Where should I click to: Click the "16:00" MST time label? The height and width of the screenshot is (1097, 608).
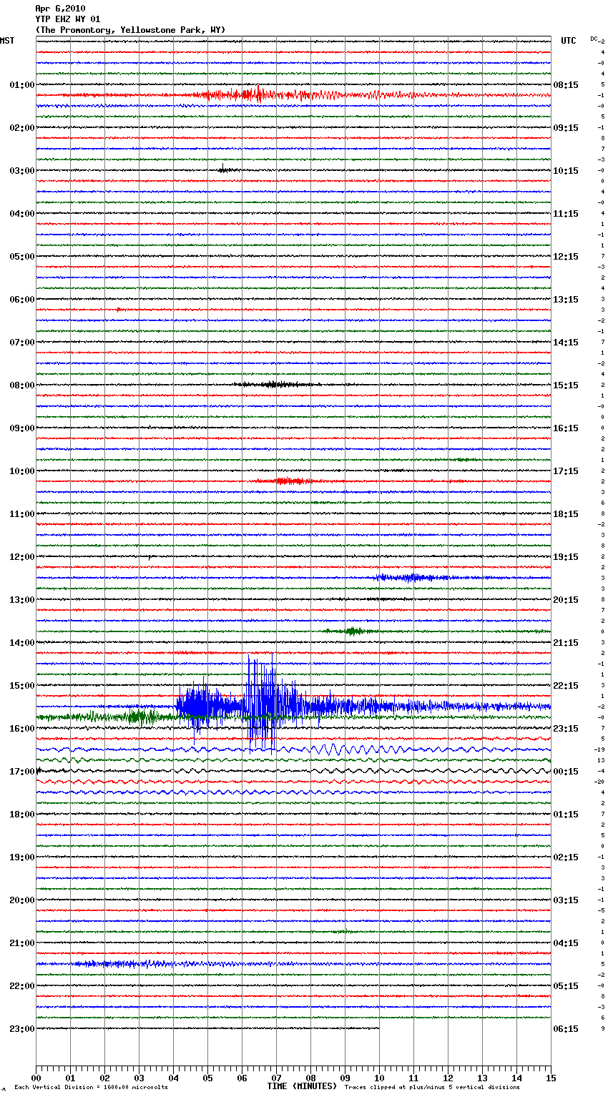click(21, 729)
